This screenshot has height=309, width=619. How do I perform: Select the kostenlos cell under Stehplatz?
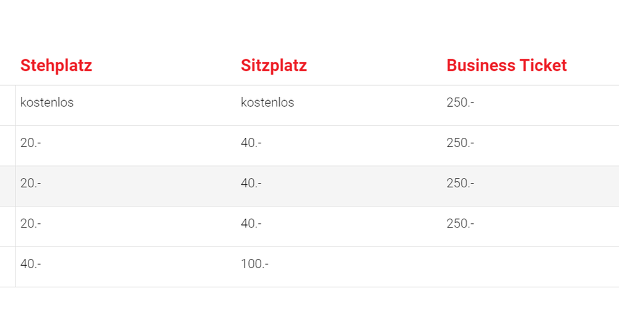pyautogui.click(x=47, y=103)
